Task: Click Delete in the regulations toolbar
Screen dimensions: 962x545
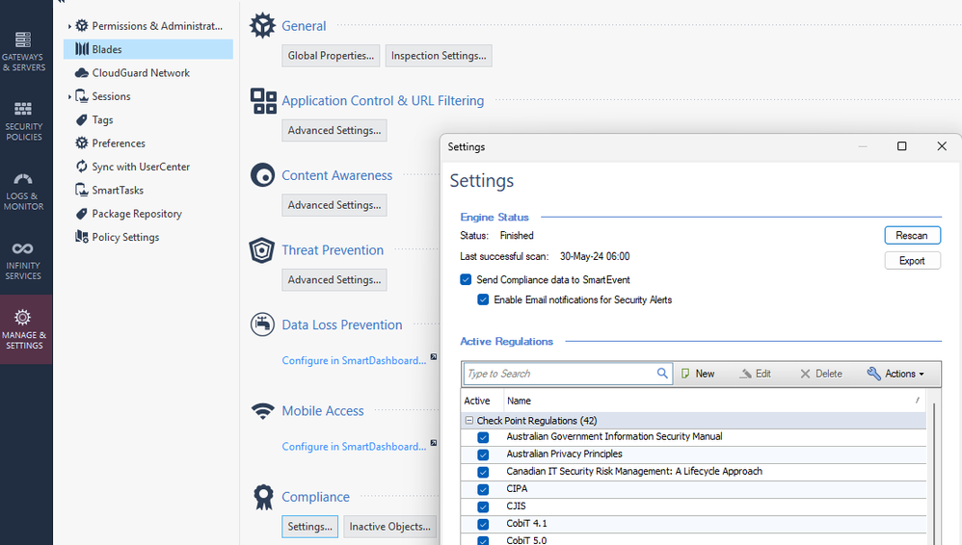Action: click(x=821, y=374)
